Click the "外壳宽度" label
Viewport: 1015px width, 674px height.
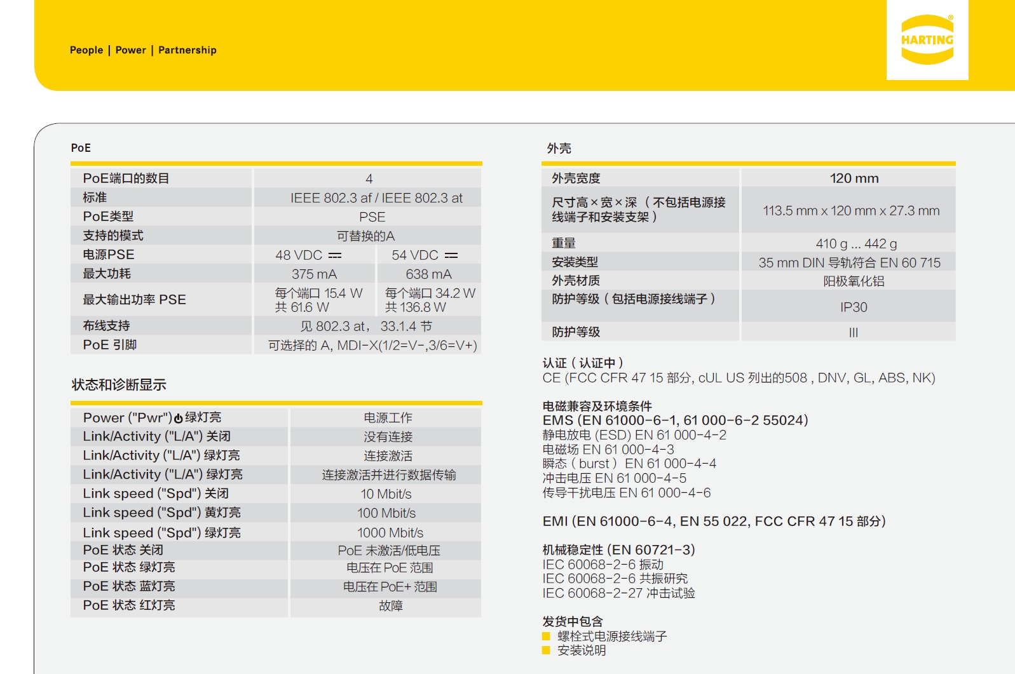pyautogui.click(x=576, y=179)
